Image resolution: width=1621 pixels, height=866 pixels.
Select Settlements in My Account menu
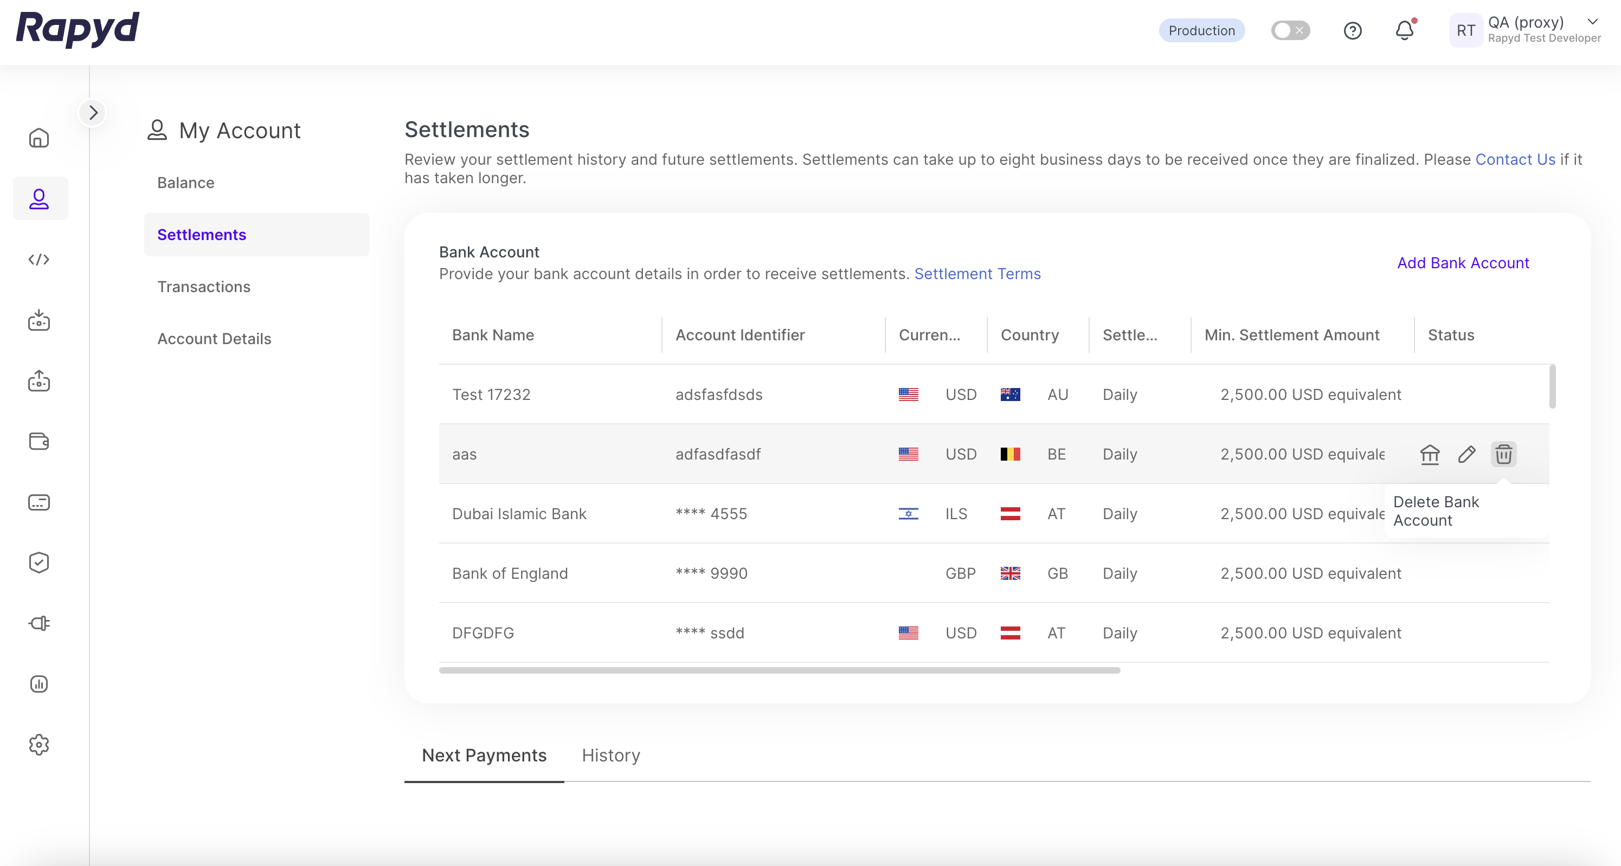point(257,235)
